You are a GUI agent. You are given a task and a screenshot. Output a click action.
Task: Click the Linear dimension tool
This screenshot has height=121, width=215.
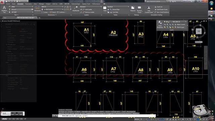[45, 12]
